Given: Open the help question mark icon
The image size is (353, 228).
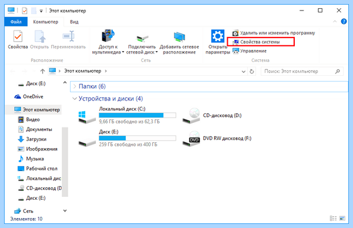Looking at the screenshot, I should pyautogui.click(x=344, y=21).
